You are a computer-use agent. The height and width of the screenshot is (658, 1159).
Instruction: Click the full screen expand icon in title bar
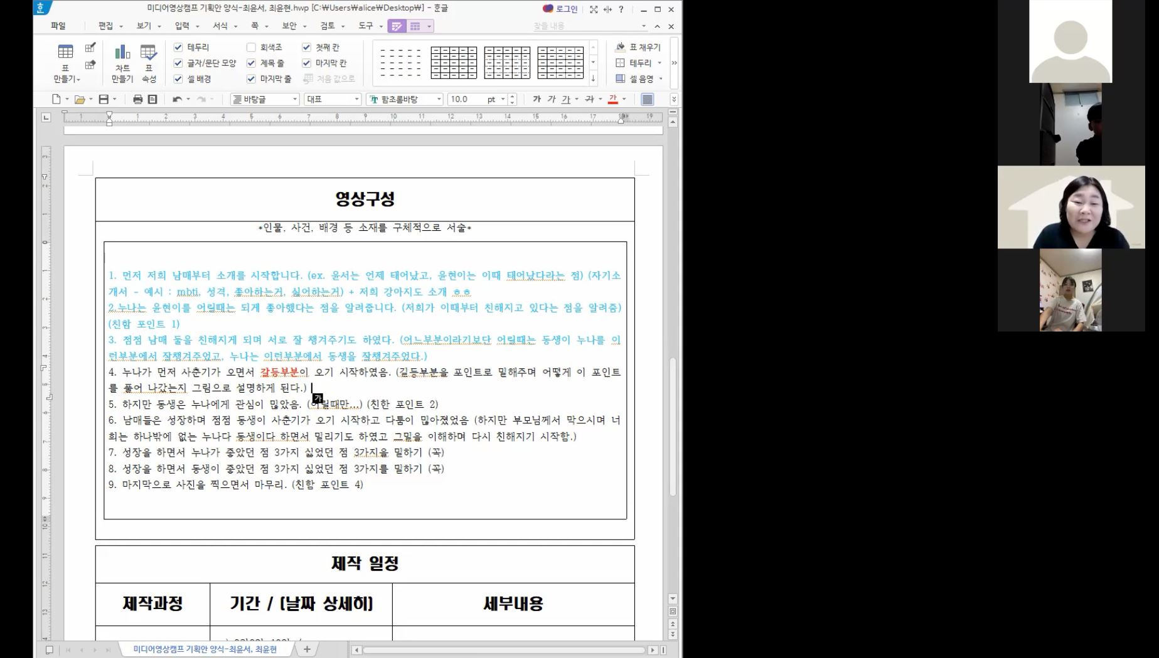594,9
